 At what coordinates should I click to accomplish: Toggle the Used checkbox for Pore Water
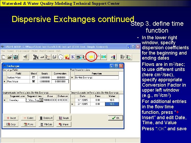[34, 81]
